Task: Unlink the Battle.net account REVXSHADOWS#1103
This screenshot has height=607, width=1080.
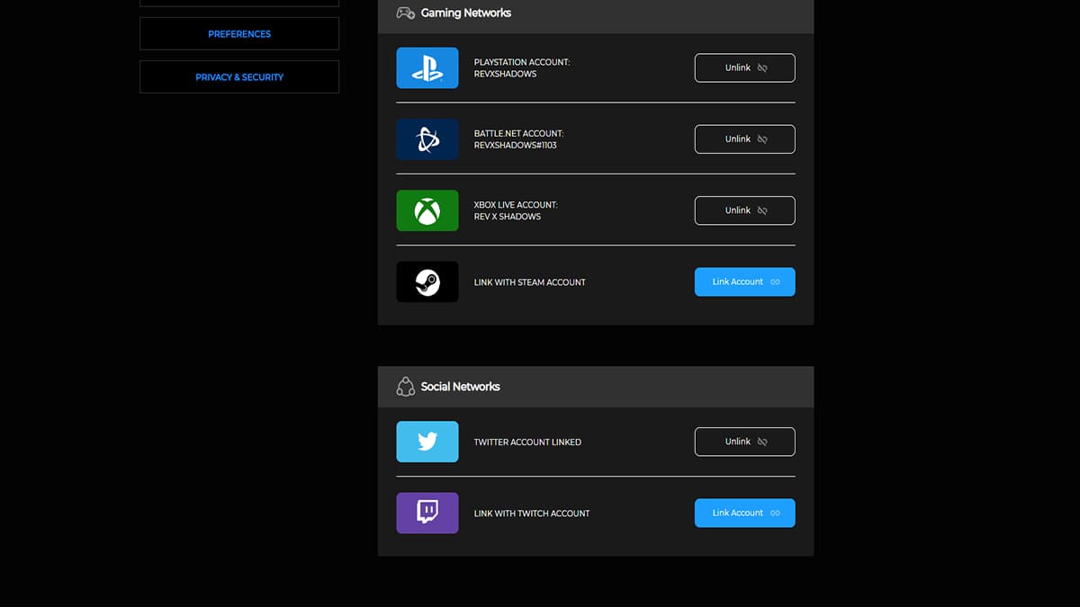Action: tap(744, 138)
